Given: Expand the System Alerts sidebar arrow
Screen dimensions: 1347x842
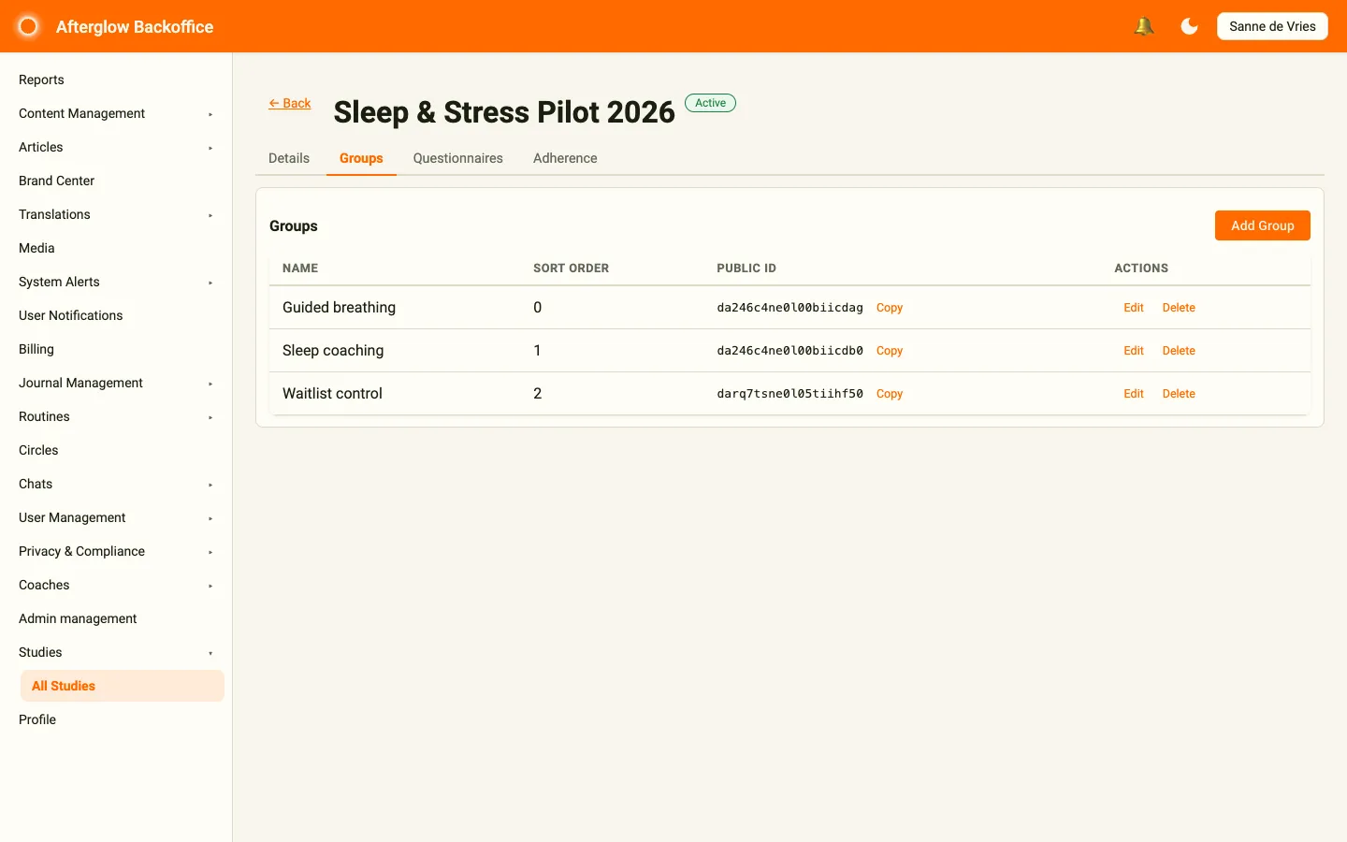Looking at the screenshot, I should [210, 283].
